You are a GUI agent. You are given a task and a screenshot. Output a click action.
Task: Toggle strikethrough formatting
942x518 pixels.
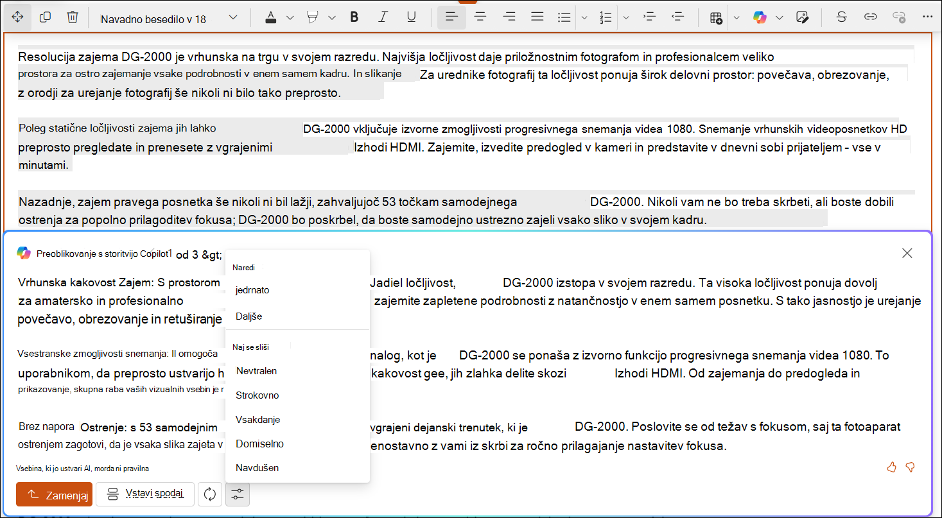841,17
